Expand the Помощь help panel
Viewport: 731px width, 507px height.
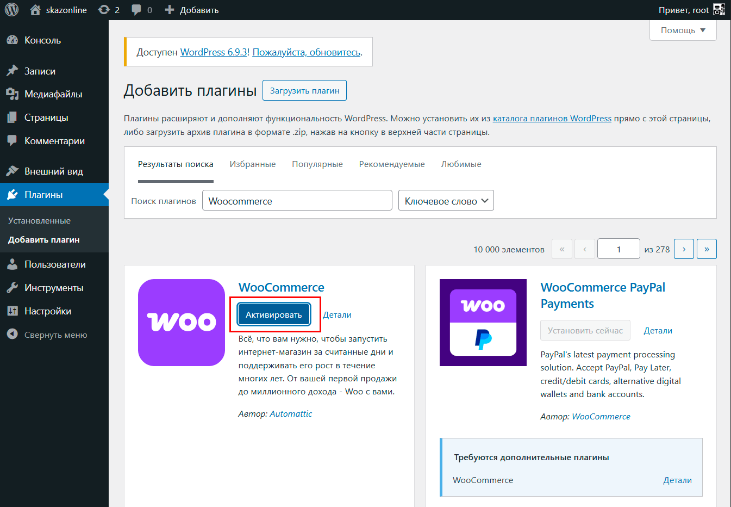click(x=683, y=30)
